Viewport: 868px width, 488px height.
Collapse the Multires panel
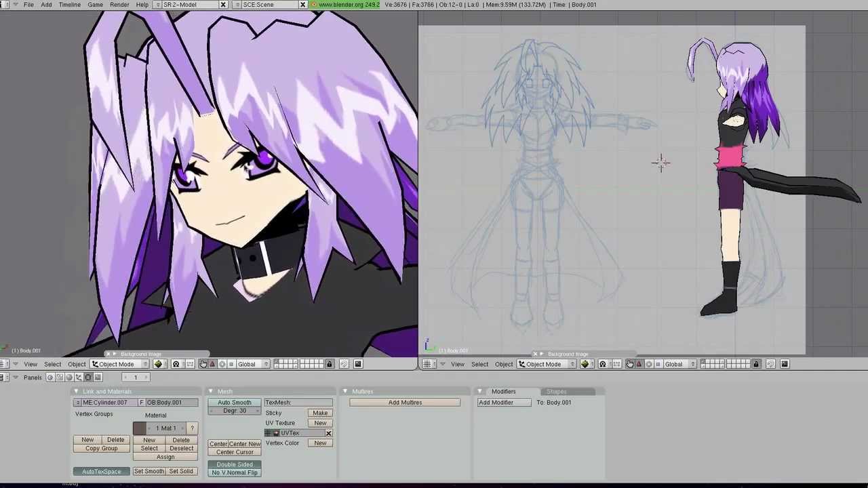click(x=344, y=392)
